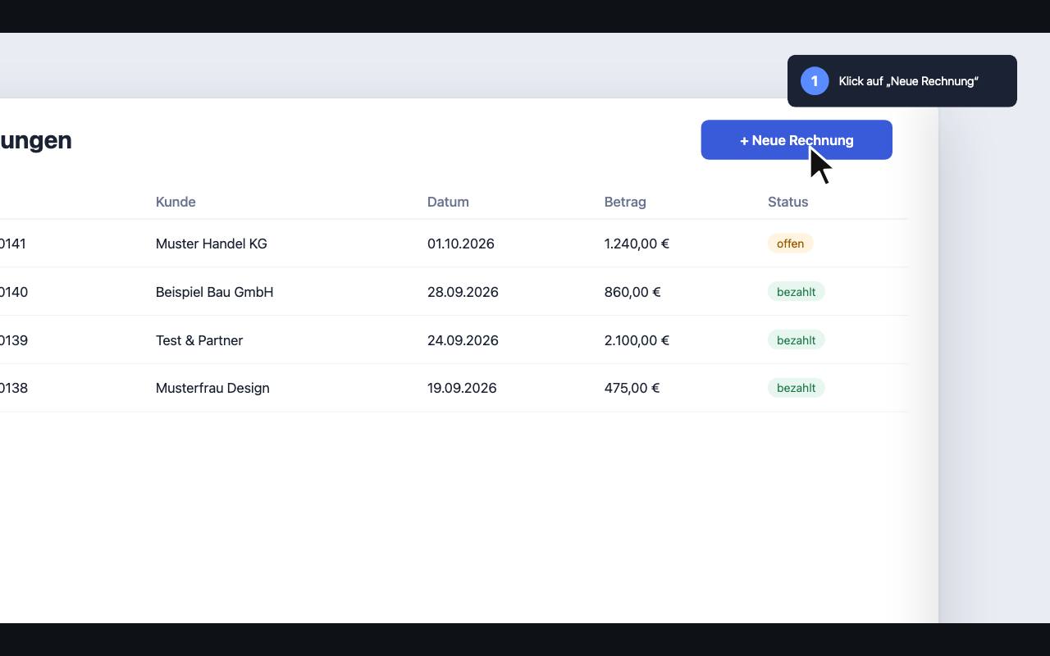
Task: Open the customer "Test & Partner"
Action: tap(199, 340)
